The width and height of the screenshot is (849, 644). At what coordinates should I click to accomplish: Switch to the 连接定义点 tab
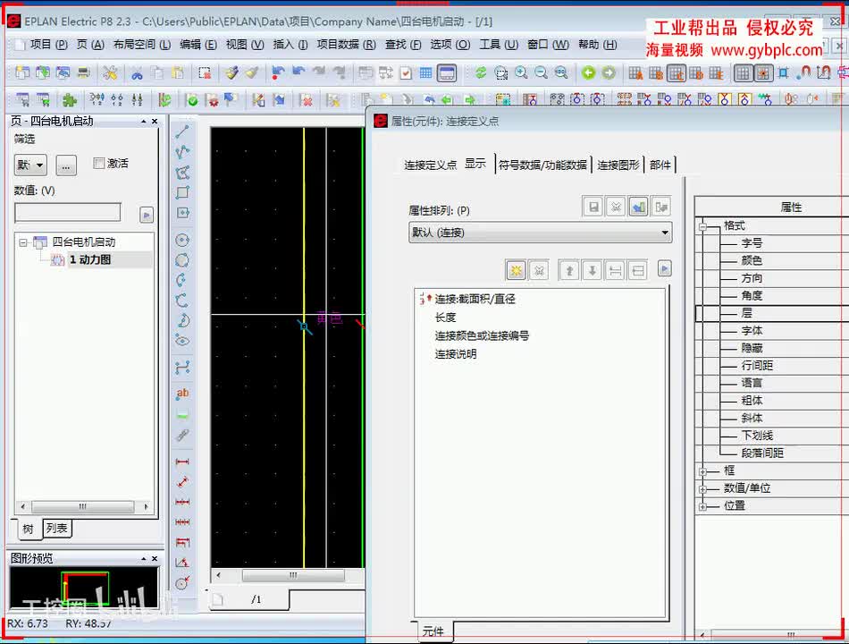[x=430, y=165]
